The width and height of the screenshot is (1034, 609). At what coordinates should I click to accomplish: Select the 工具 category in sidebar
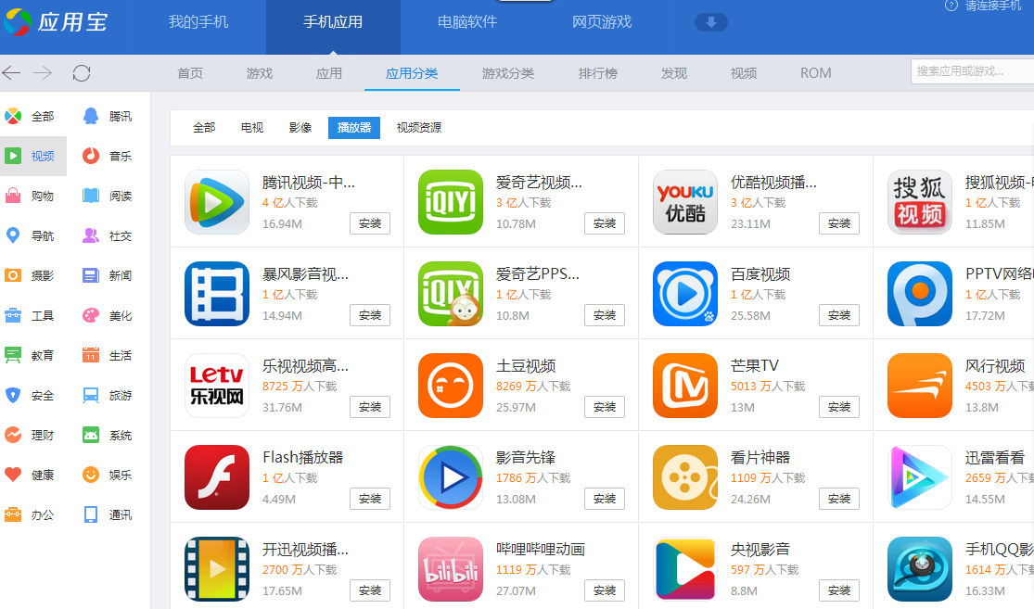tap(29, 316)
